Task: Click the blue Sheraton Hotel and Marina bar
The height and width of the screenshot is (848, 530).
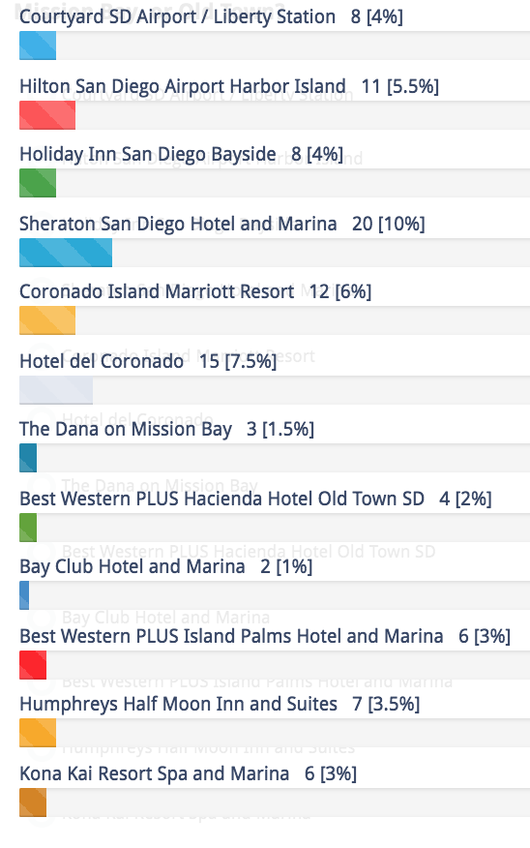Action: (66, 253)
